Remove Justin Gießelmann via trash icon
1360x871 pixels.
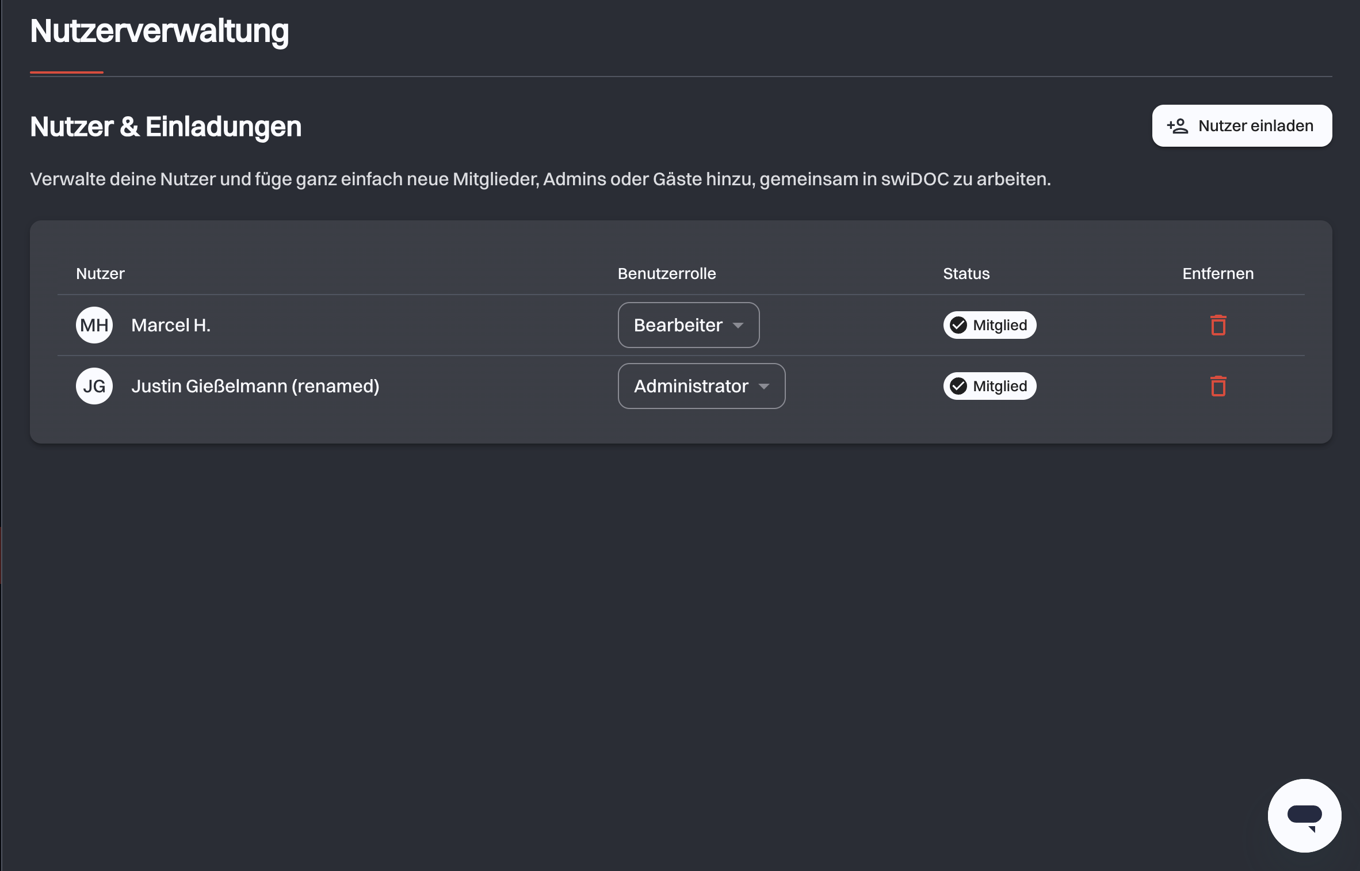pos(1218,386)
